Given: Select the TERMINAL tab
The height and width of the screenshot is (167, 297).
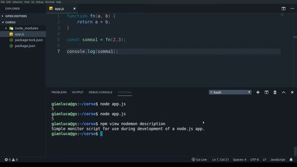Looking at the screenshot, I should tap(125, 92).
